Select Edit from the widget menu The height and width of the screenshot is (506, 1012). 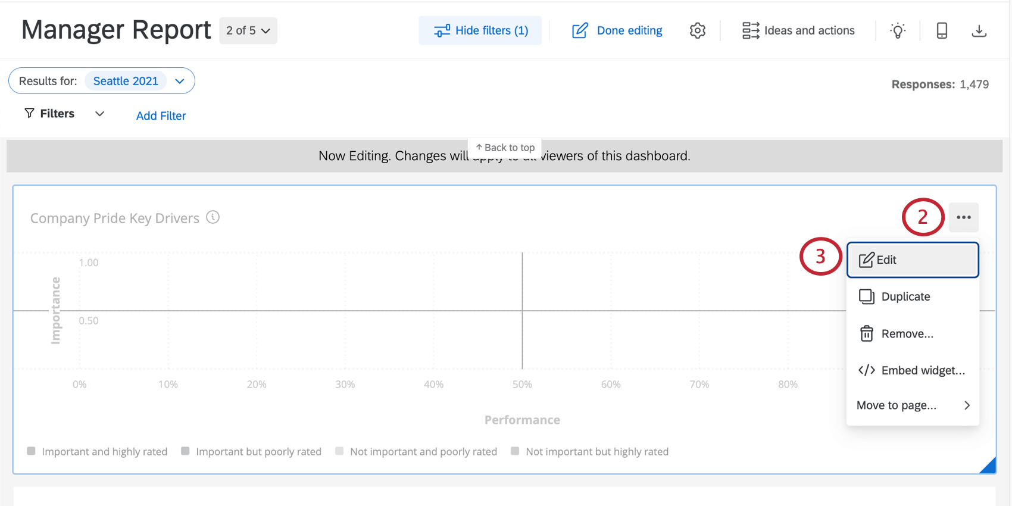pyautogui.click(x=912, y=260)
